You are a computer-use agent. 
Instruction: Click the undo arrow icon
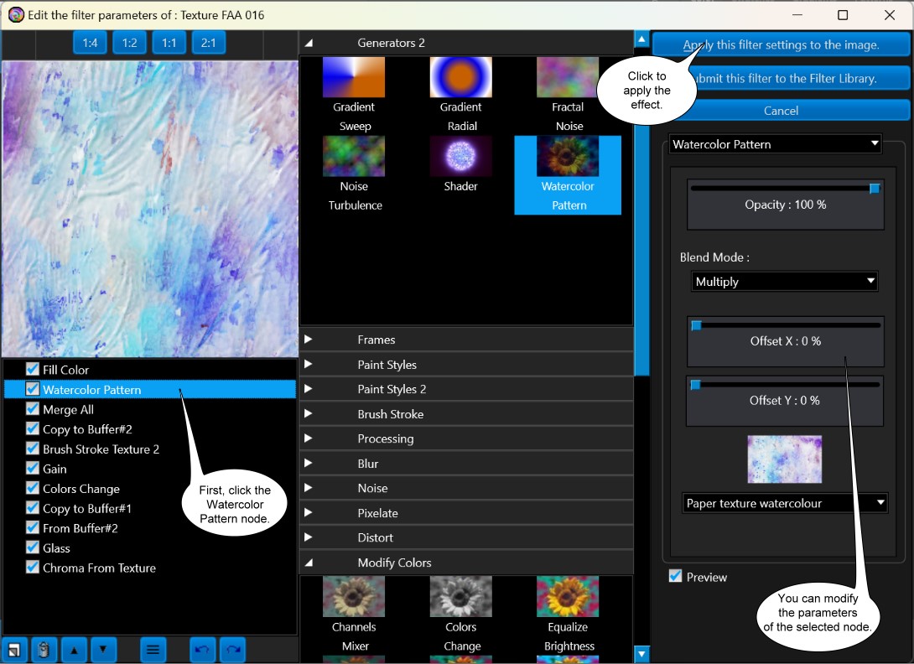(x=202, y=650)
